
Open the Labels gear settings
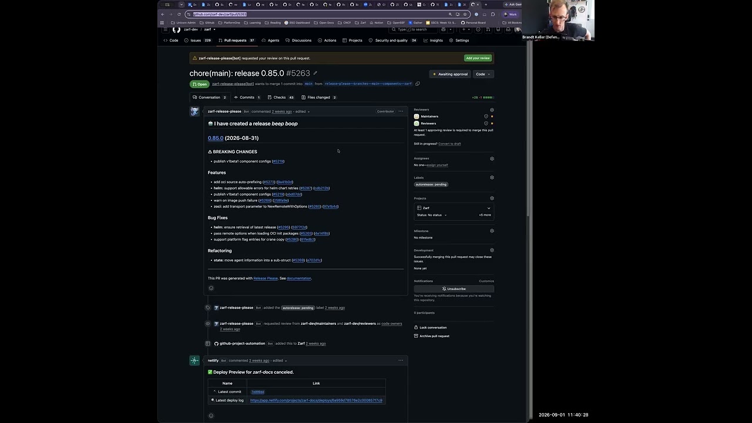pyautogui.click(x=492, y=177)
